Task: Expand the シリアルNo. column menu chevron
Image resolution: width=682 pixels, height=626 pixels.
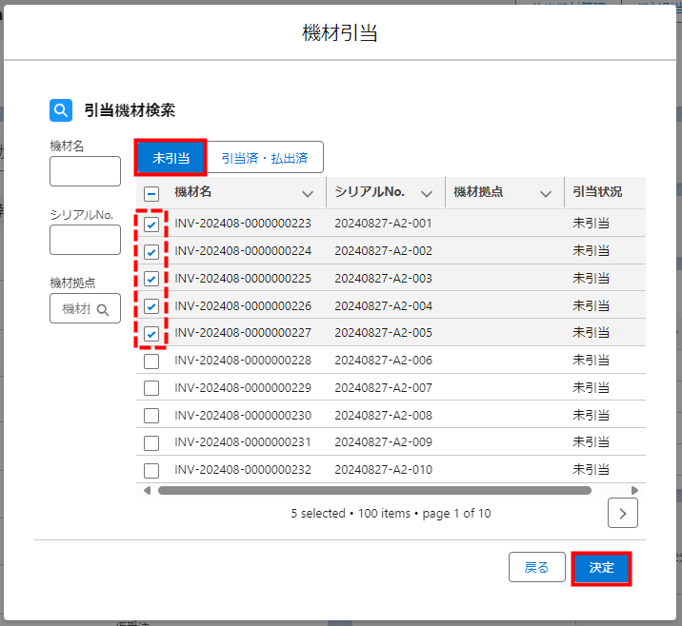Action: pos(426,193)
